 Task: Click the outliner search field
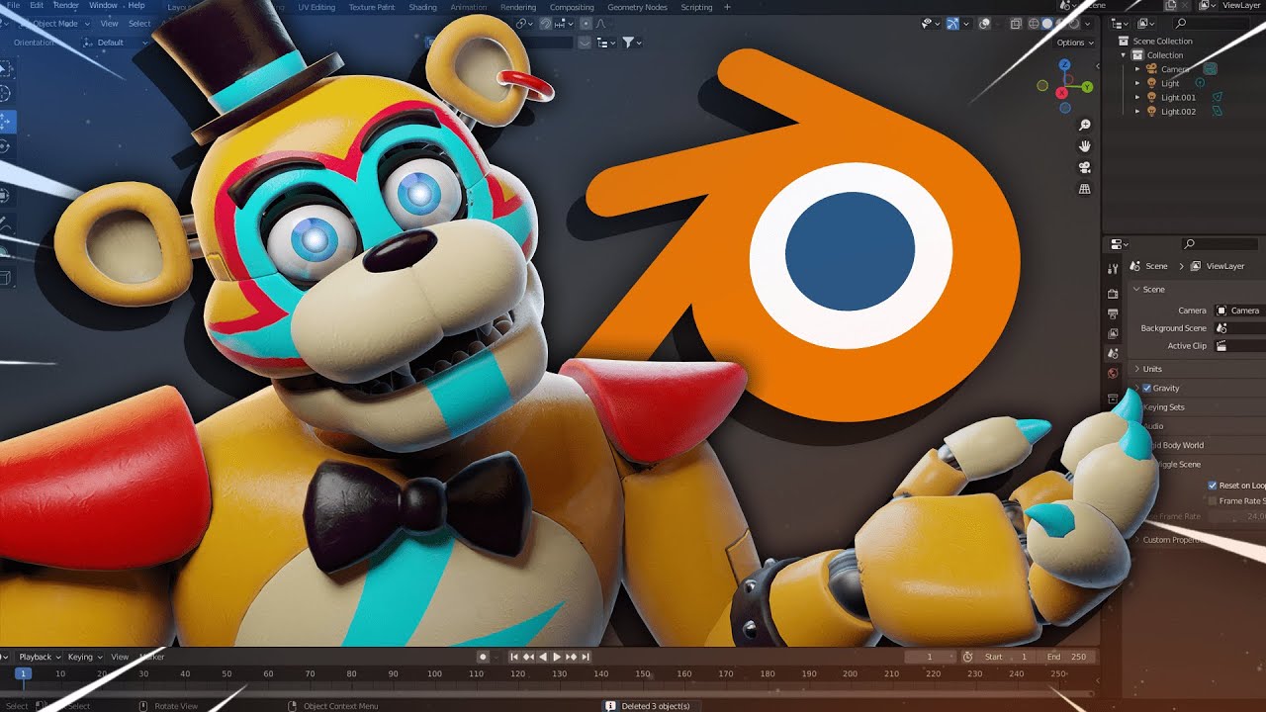coord(1211,24)
